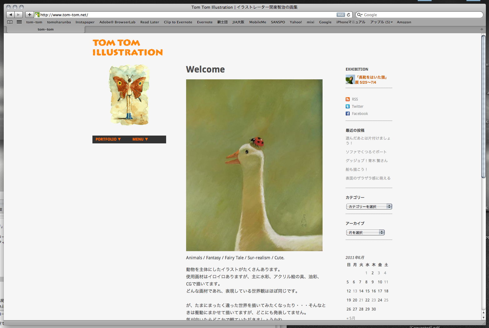The height and width of the screenshot is (328, 489).
Task: Click the scrollbar down arrow
Action: pyautogui.click(x=483, y=317)
